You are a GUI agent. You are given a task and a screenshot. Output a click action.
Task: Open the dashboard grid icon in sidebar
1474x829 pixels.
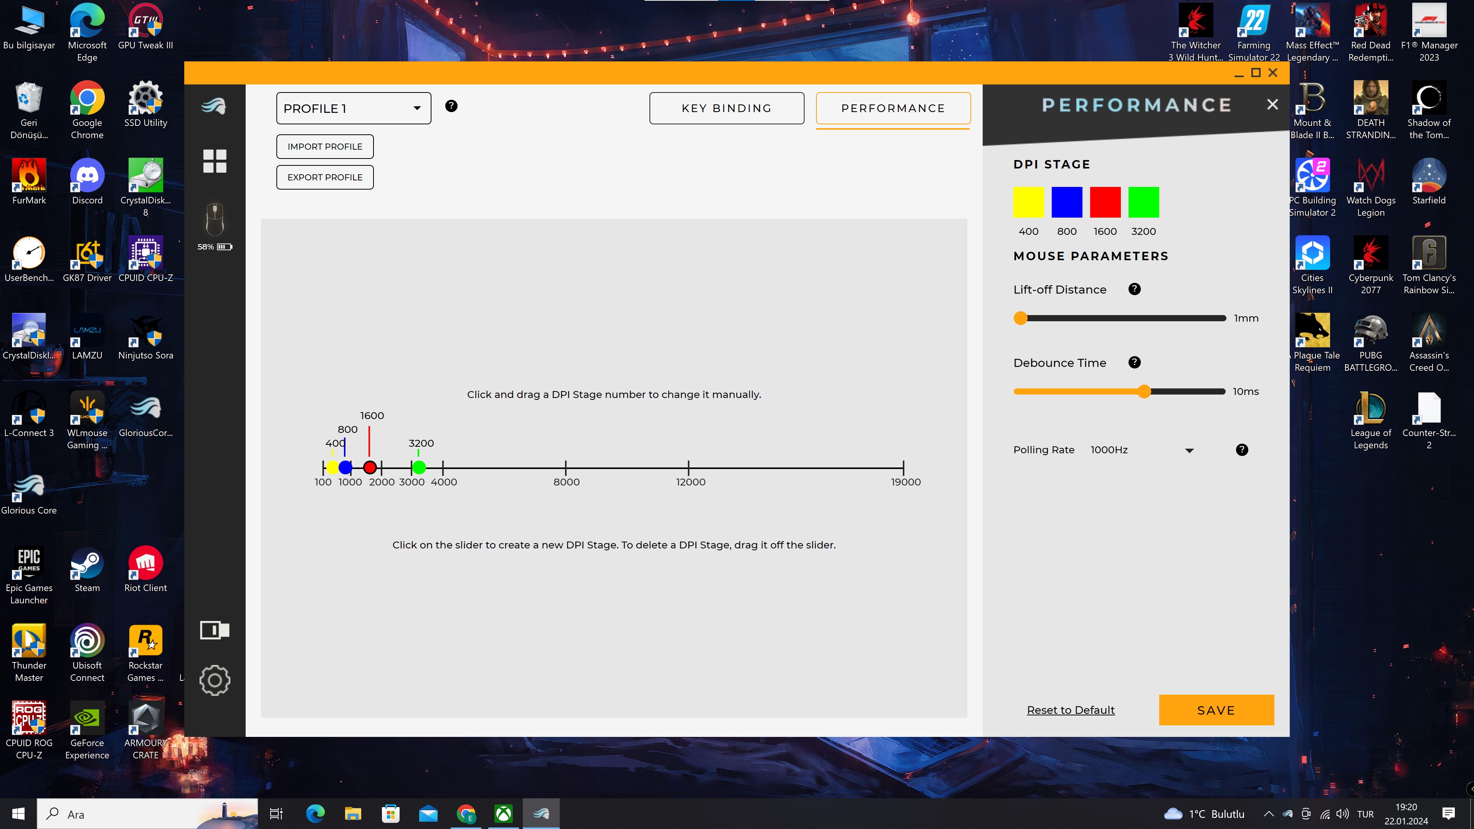point(215,161)
